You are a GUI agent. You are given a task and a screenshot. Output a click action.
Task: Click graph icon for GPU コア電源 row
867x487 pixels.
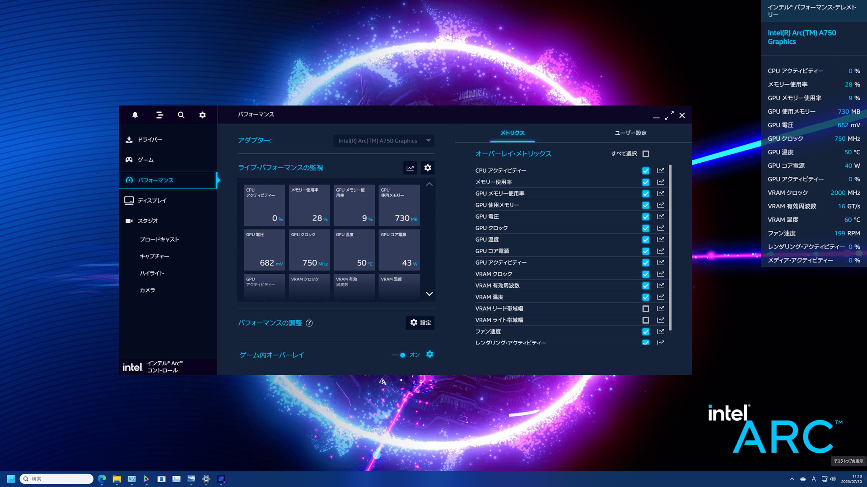pos(661,251)
